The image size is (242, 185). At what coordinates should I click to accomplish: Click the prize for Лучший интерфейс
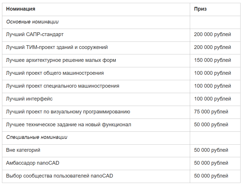[212, 99]
